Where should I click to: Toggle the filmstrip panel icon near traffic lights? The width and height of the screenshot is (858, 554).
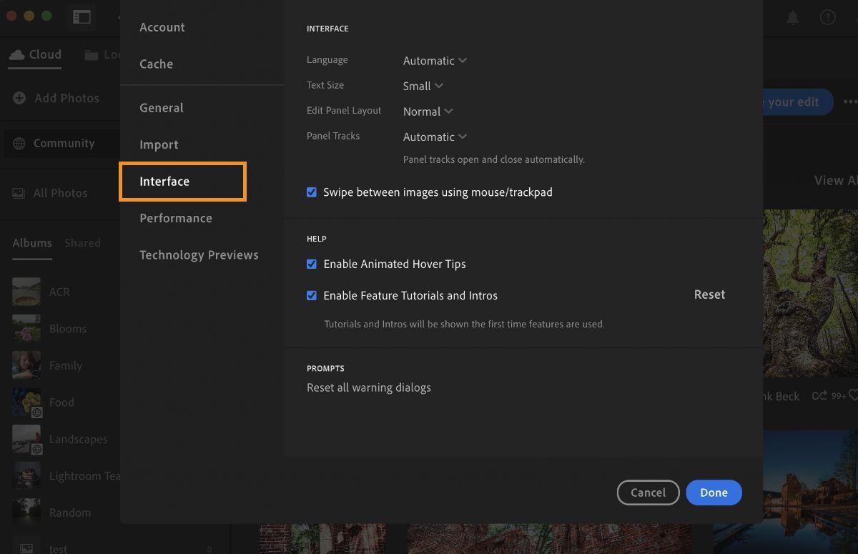point(82,17)
